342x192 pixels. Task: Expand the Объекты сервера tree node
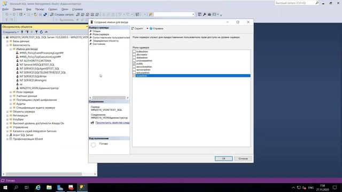[7, 111]
